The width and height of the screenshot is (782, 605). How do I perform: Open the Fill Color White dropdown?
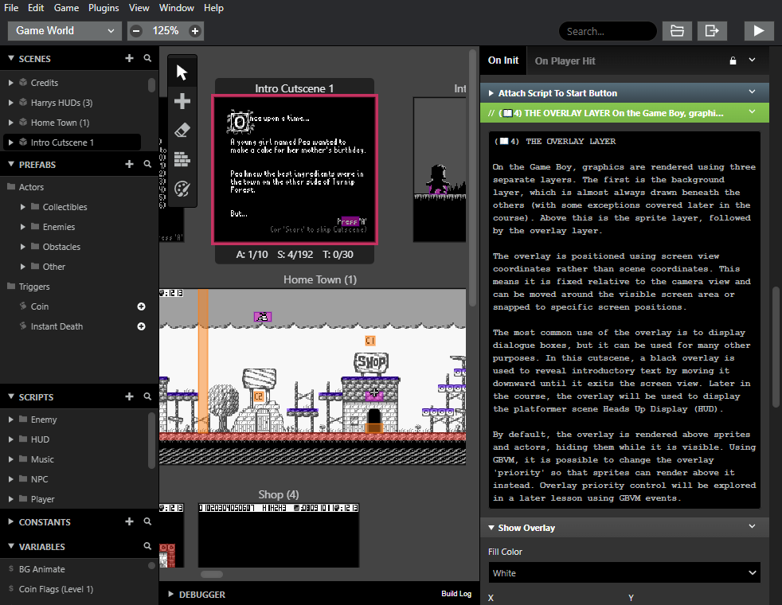624,573
